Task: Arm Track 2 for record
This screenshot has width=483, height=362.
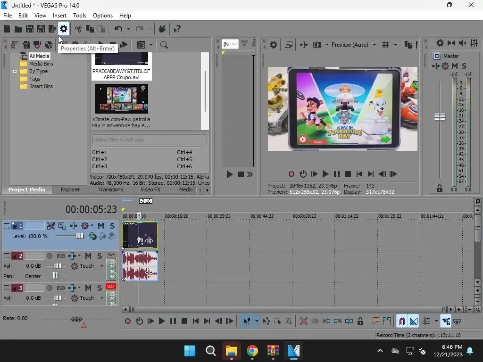Action: click(49, 256)
